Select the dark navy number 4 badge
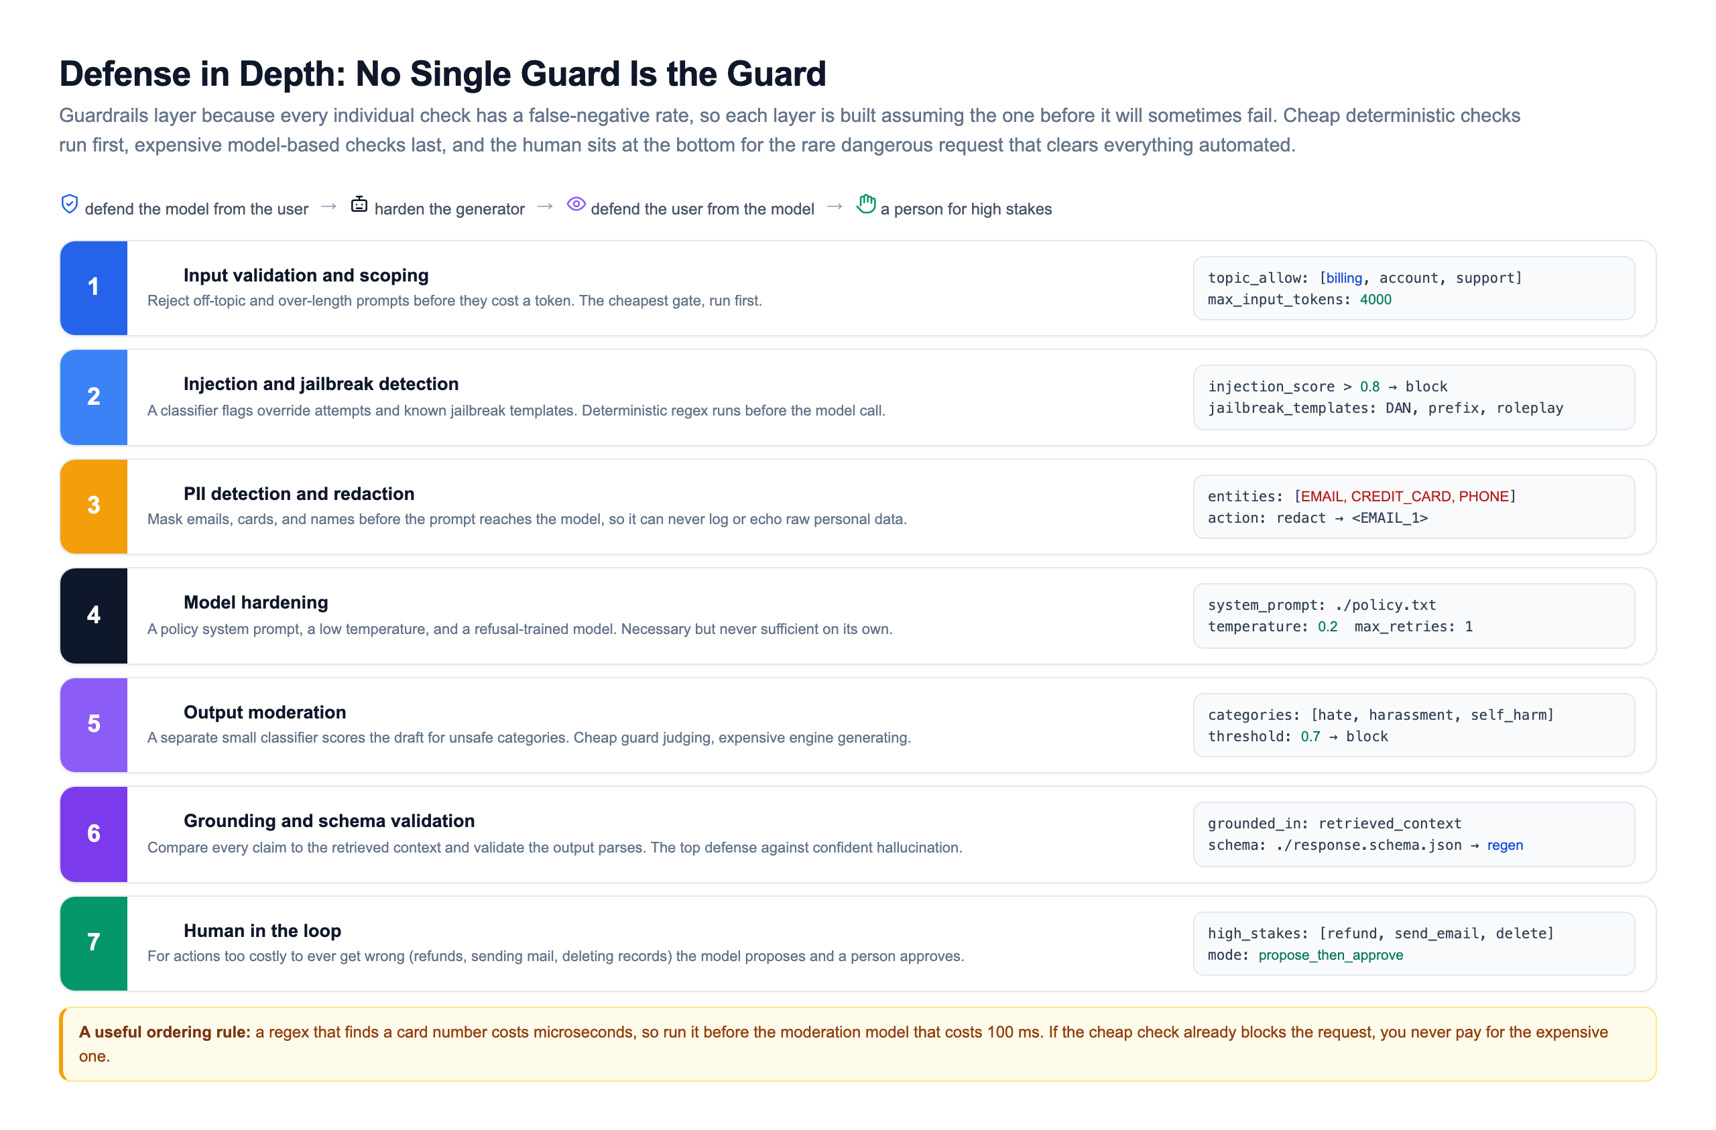The width and height of the screenshot is (1716, 1130). pos(94,615)
